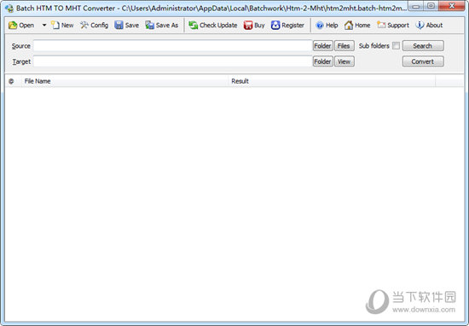Check for updates via Check Update

tap(213, 26)
